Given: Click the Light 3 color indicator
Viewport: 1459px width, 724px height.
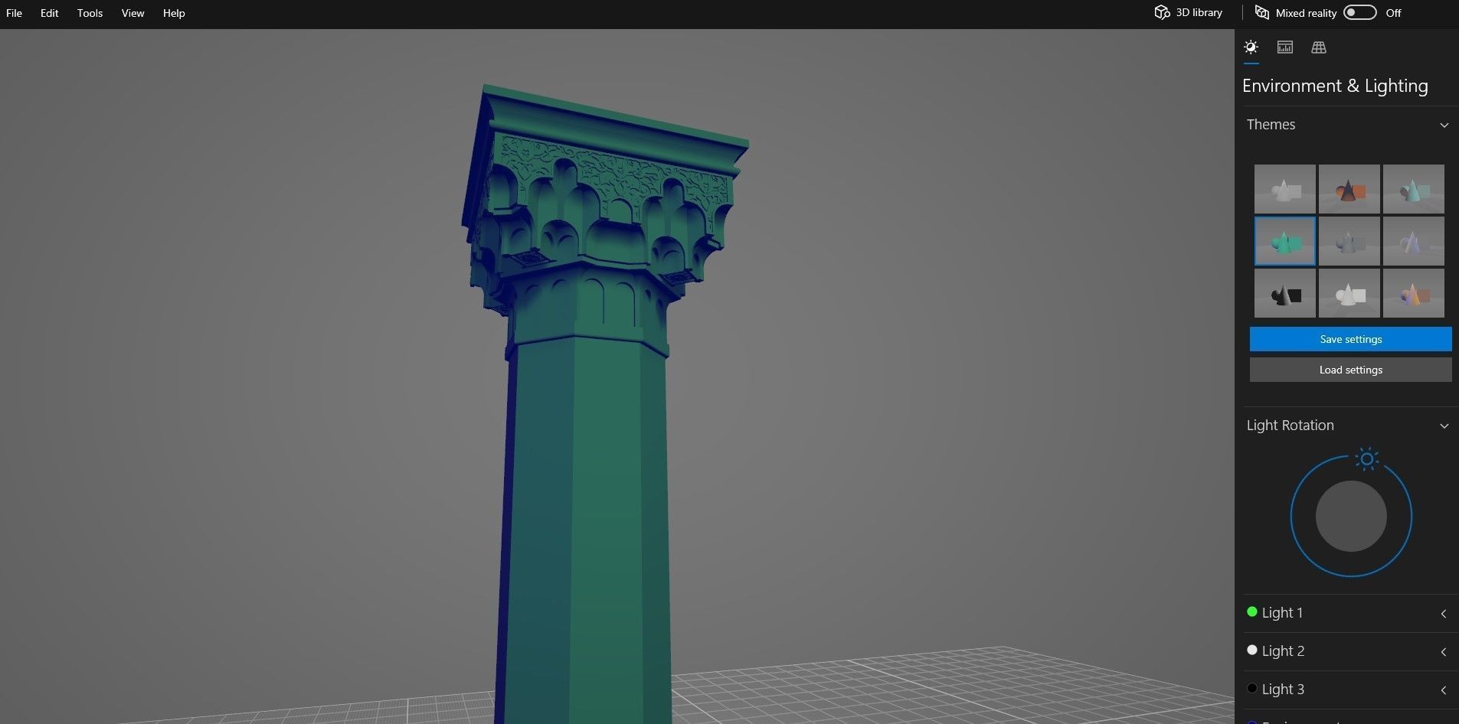Looking at the screenshot, I should click(1253, 687).
